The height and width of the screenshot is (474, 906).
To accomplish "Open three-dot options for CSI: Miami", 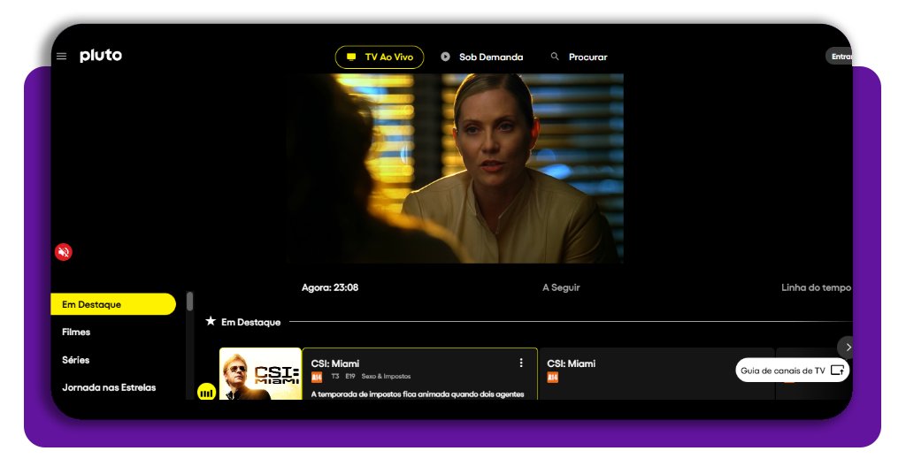I will click(521, 363).
